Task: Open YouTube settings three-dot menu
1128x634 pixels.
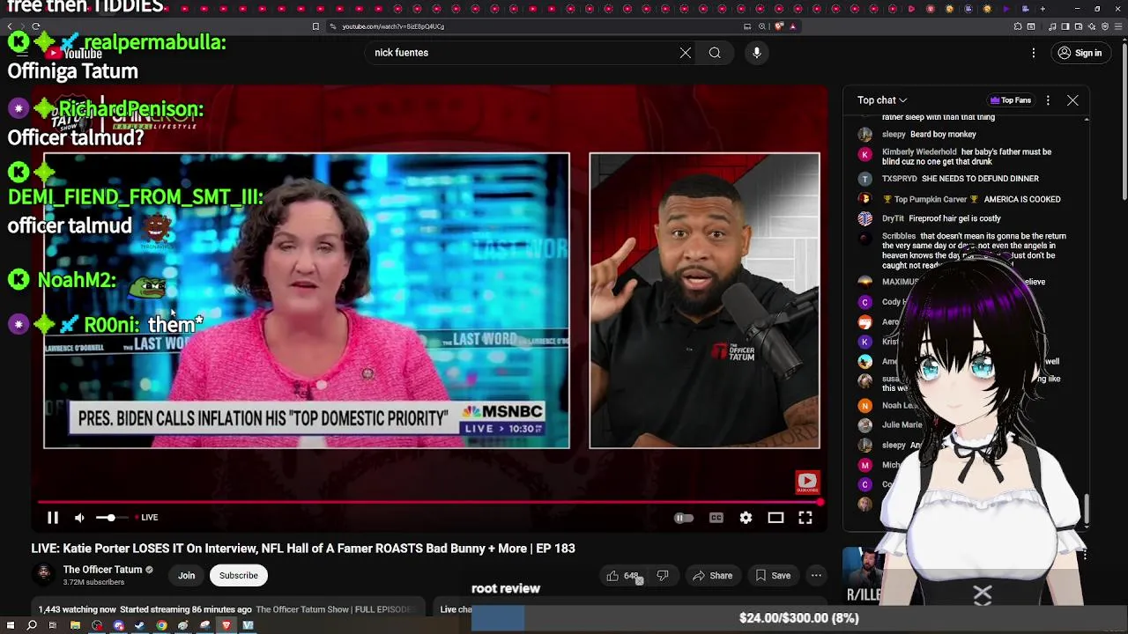Action: [1034, 53]
